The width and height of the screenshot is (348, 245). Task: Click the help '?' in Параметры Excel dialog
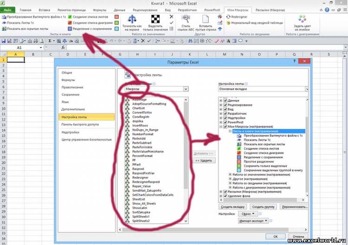point(294,61)
